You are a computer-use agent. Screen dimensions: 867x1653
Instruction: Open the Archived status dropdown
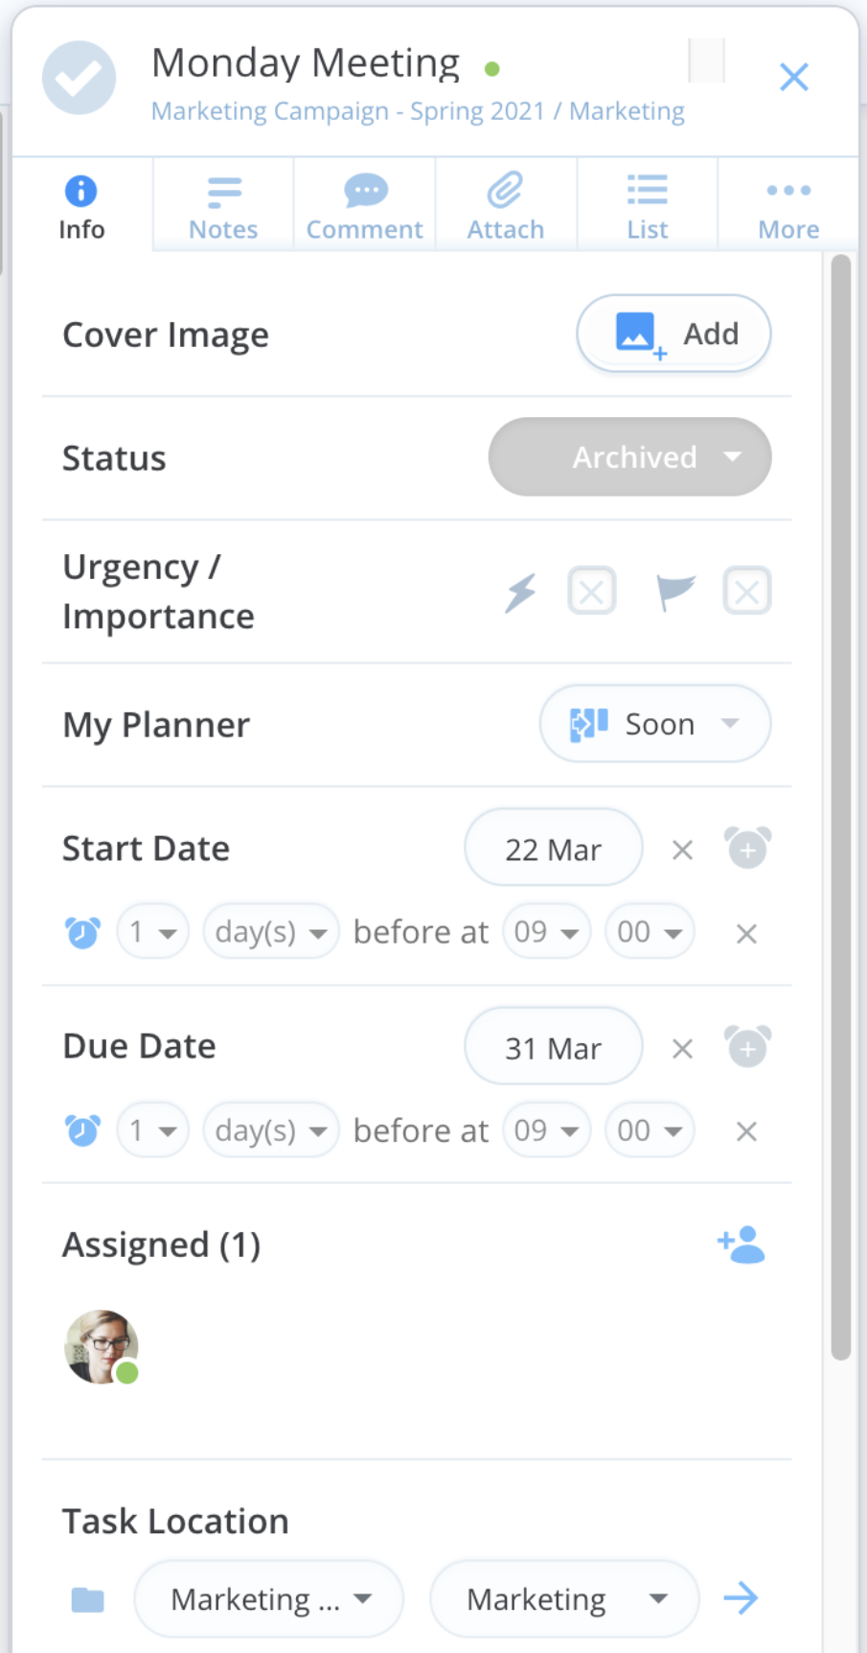pyautogui.click(x=629, y=457)
